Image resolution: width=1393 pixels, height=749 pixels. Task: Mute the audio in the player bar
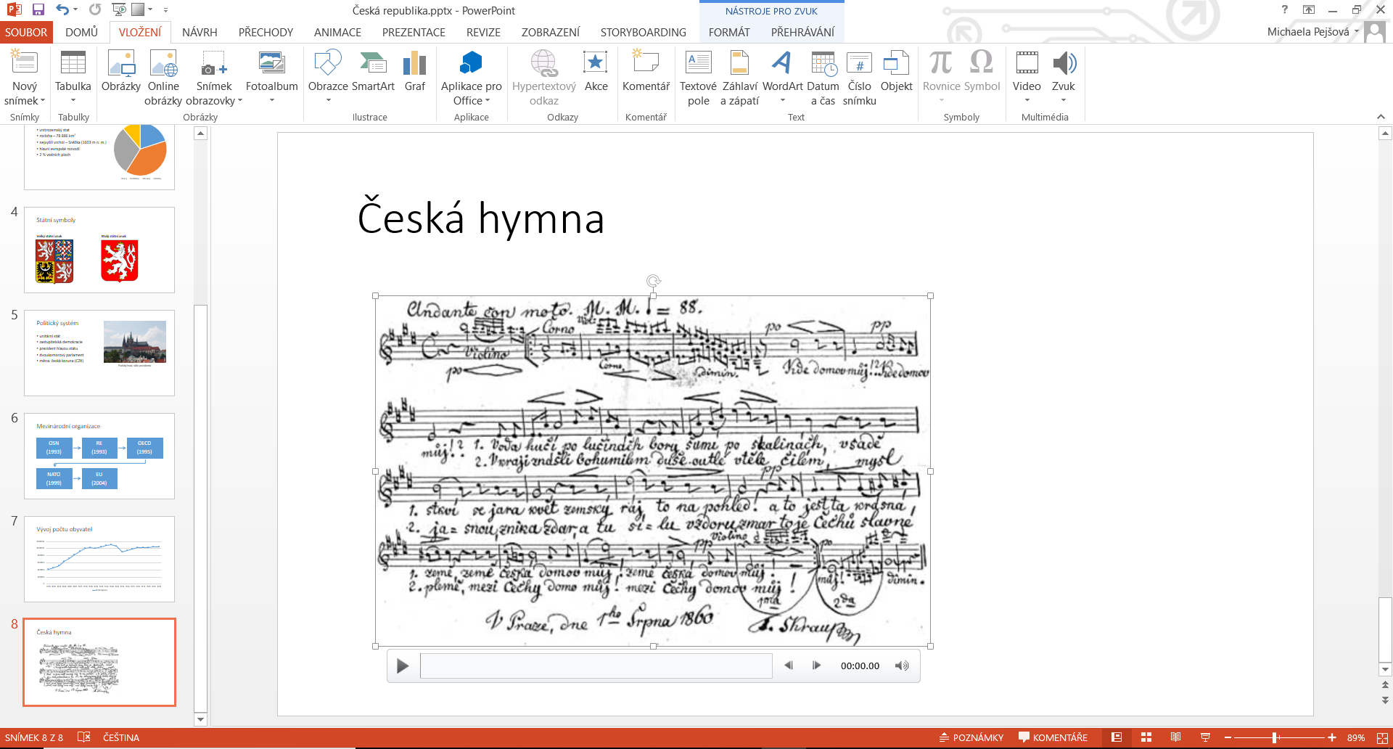pyautogui.click(x=902, y=666)
